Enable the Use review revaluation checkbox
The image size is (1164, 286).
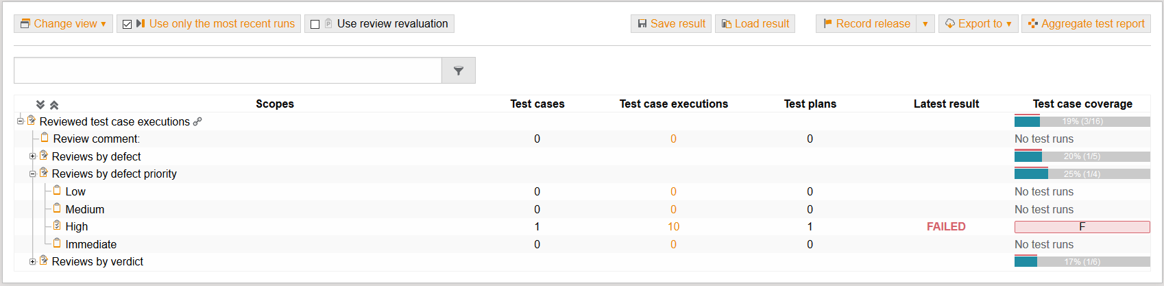pos(315,24)
